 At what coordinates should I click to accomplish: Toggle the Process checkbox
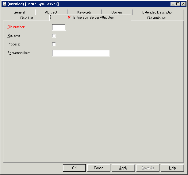click(54, 44)
